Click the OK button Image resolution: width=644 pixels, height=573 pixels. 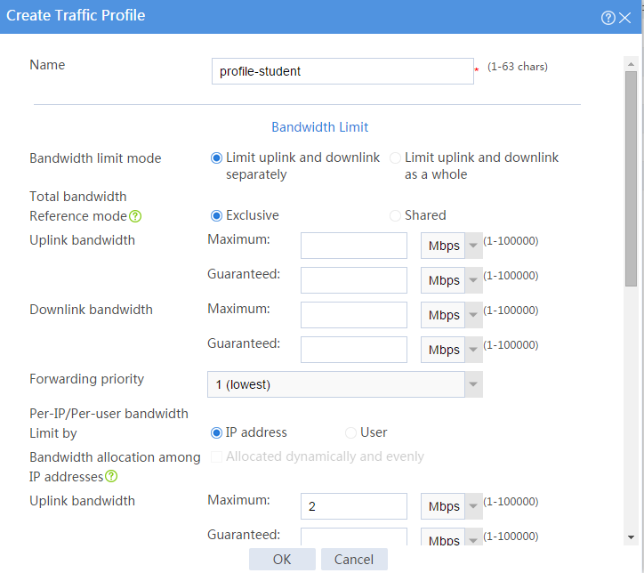(x=282, y=559)
